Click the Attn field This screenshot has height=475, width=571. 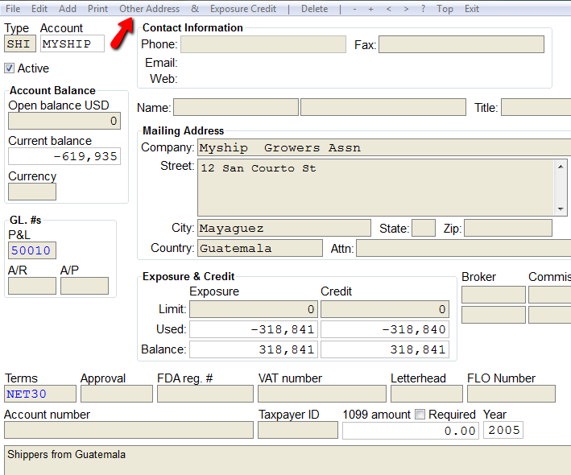pos(464,248)
